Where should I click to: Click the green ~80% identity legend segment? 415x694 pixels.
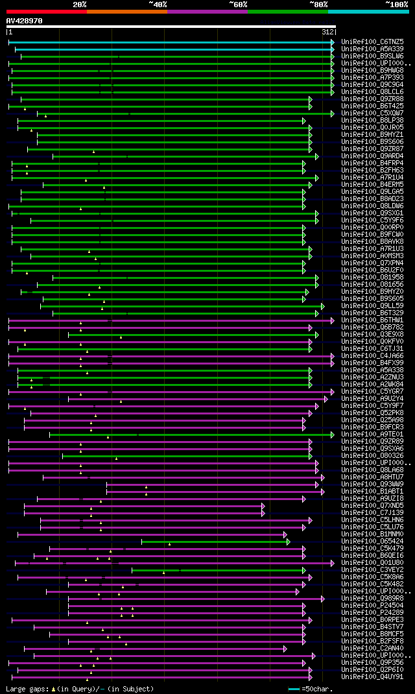pos(288,12)
